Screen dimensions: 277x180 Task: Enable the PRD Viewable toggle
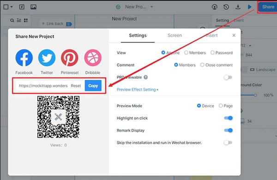[x=228, y=77]
